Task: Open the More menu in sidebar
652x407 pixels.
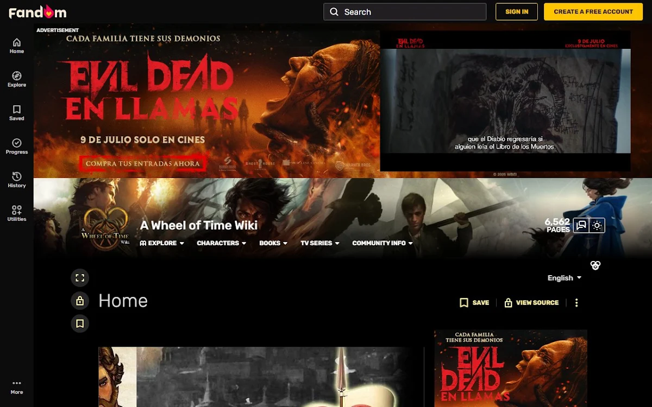Action: 17,387
